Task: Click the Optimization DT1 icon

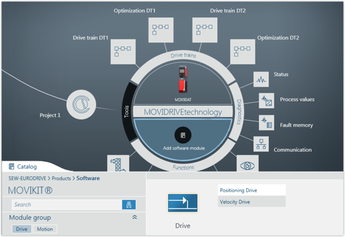Action: point(160,30)
